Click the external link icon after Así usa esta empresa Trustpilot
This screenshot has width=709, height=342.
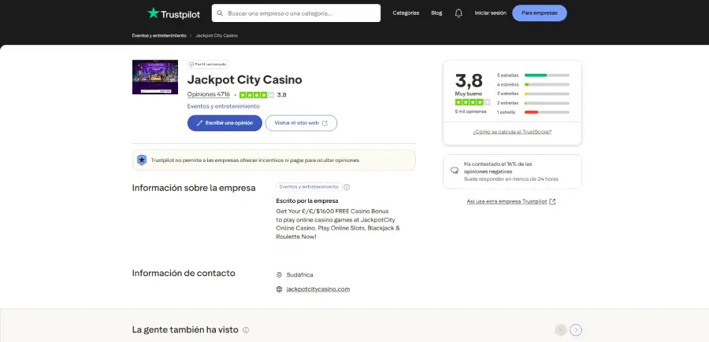(552, 202)
